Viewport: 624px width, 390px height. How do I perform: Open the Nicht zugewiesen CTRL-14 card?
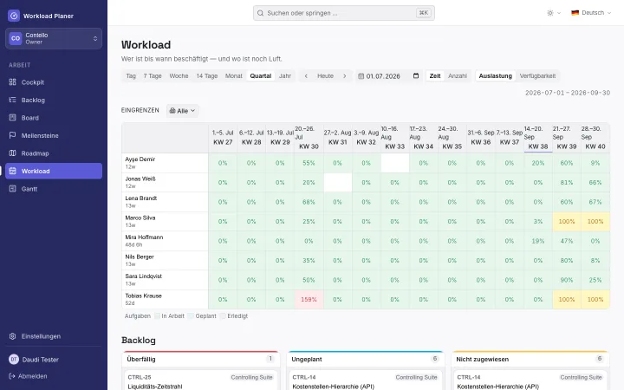530,380
